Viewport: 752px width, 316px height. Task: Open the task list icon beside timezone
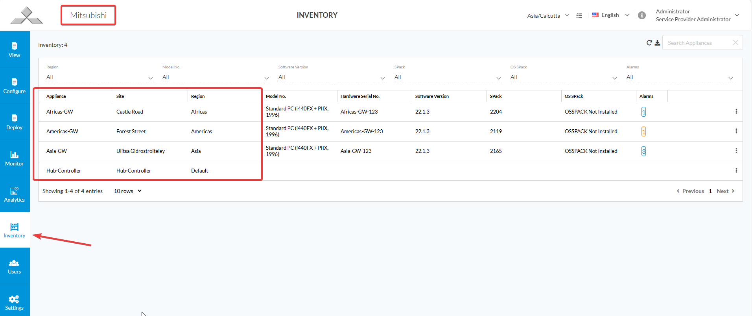click(579, 15)
